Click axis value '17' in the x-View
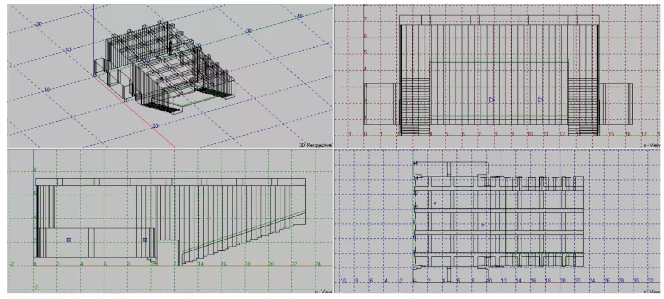Image resolution: width=664 pixels, height=299 pixels. (643, 134)
